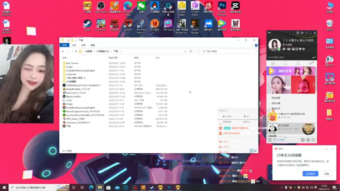Image resolution: width=340 pixels, height=191 pixels.
Task: Open the fourth Explorer ribbon tab
Action: (x=93, y=45)
